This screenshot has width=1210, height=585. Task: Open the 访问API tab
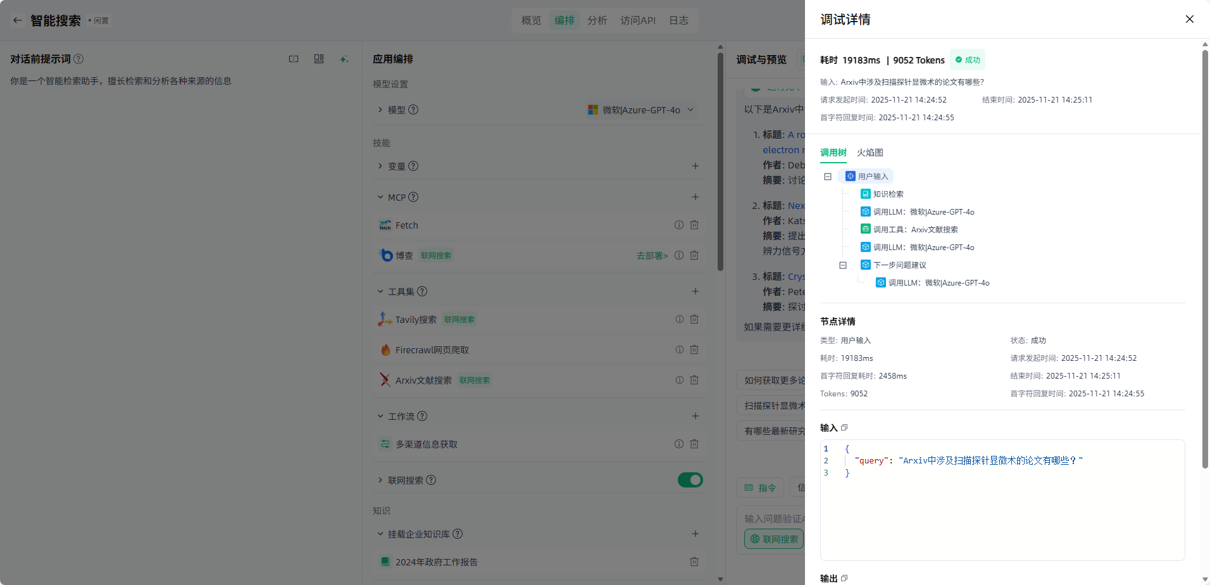tap(637, 20)
